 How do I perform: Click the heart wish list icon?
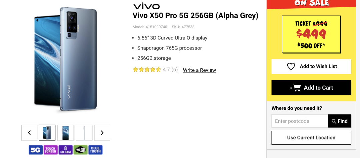tap(291, 66)
